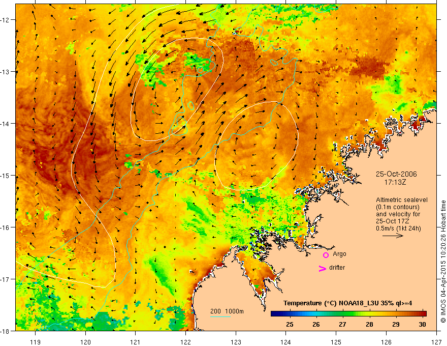447x346 pixels.
Task: Click the color bar tick label 29
Action: click(x=396, y=325)
